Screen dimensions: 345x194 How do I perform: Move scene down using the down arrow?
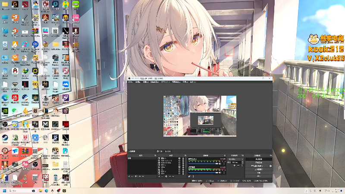pos(143,176)
